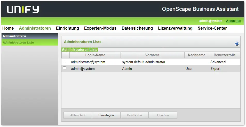Screen dimensions: 246x127
Task: Open the Administratoren menu
Action: click(35, 28)
